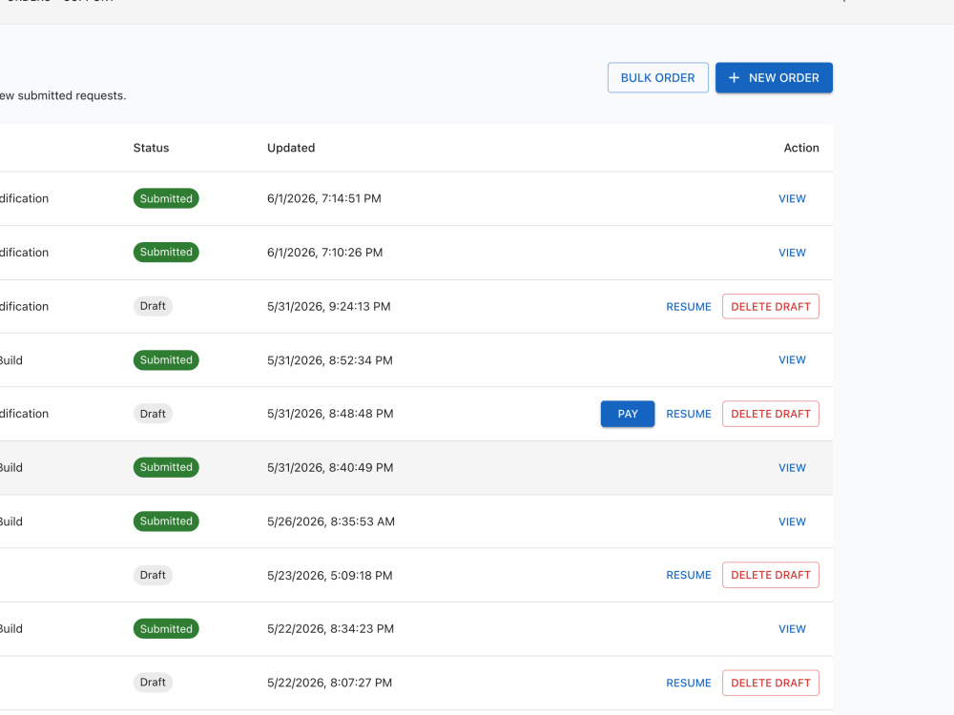Click Submitted badge for 6/1/2026, 7:14:51 PM
The image size is (954, 715).
point(166,198)
